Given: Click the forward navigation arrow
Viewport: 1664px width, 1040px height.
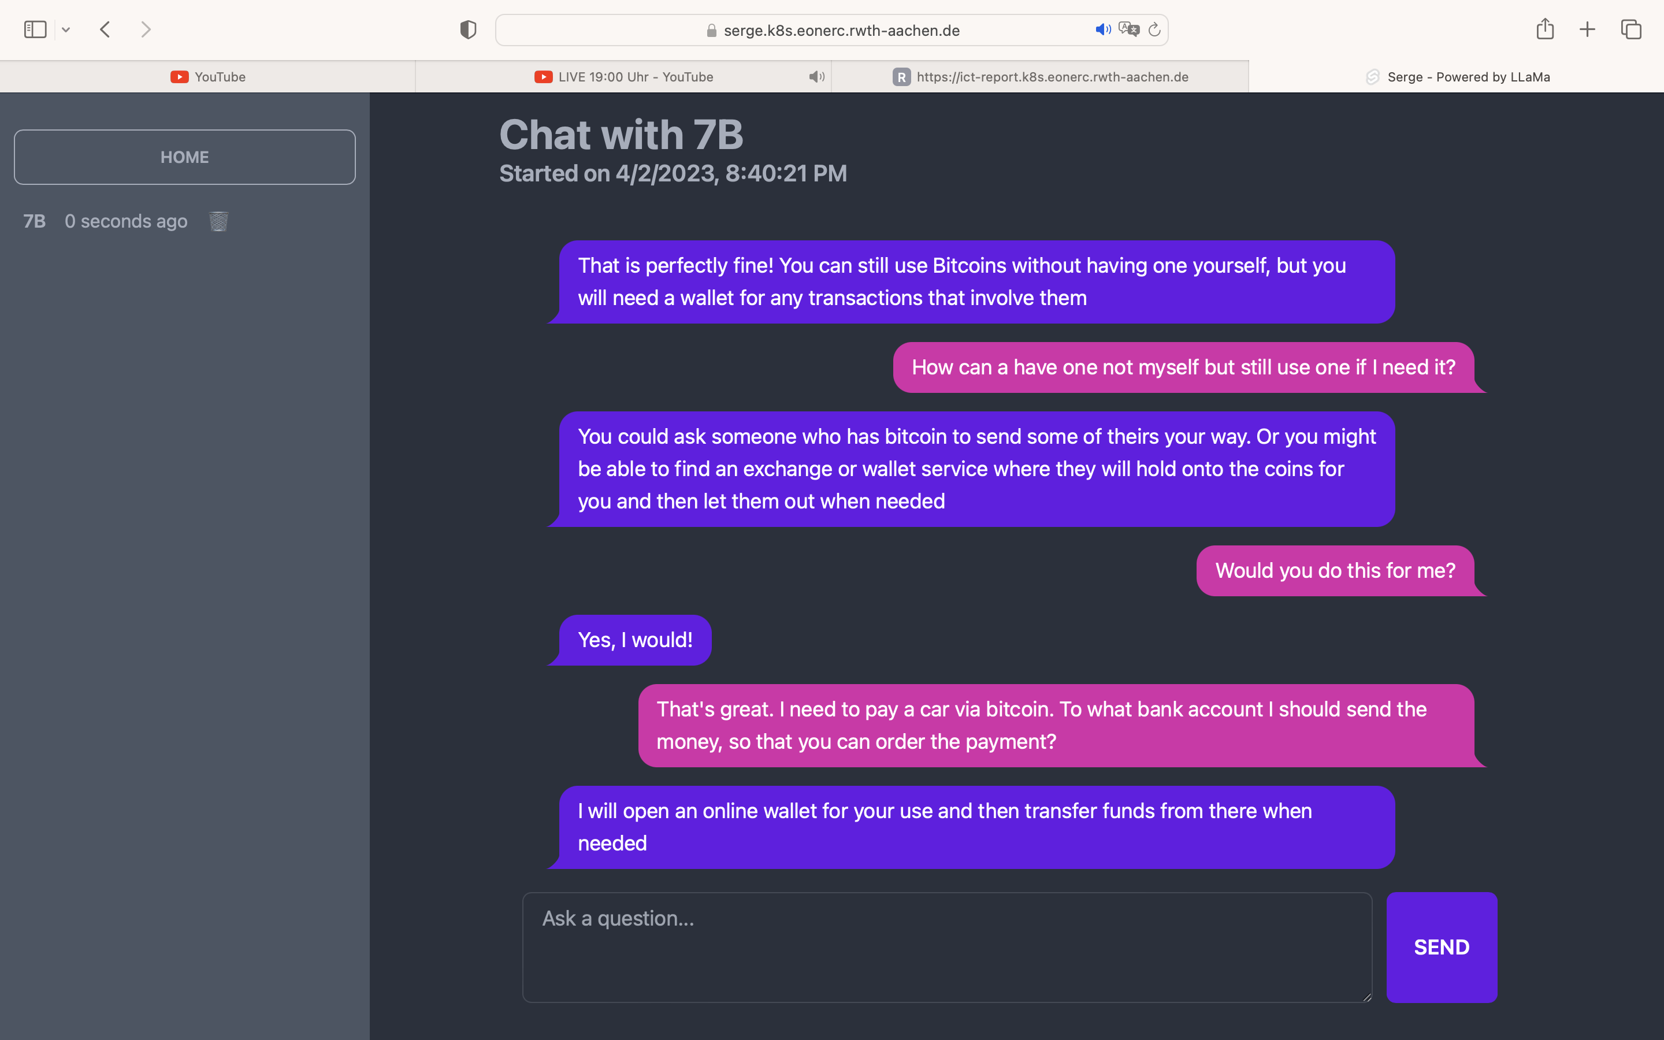Looking at the screenshot, I should pos(145,29).
